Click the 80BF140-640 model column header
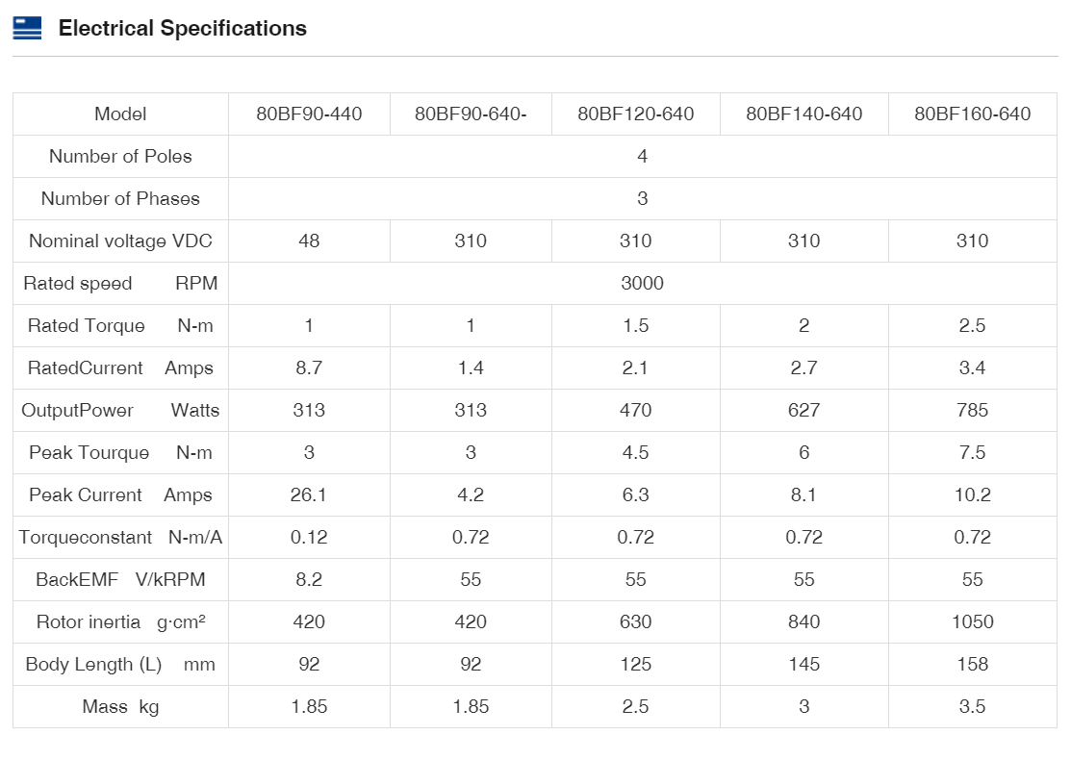This screenshot has width=1071, height=760. (803, 114)
